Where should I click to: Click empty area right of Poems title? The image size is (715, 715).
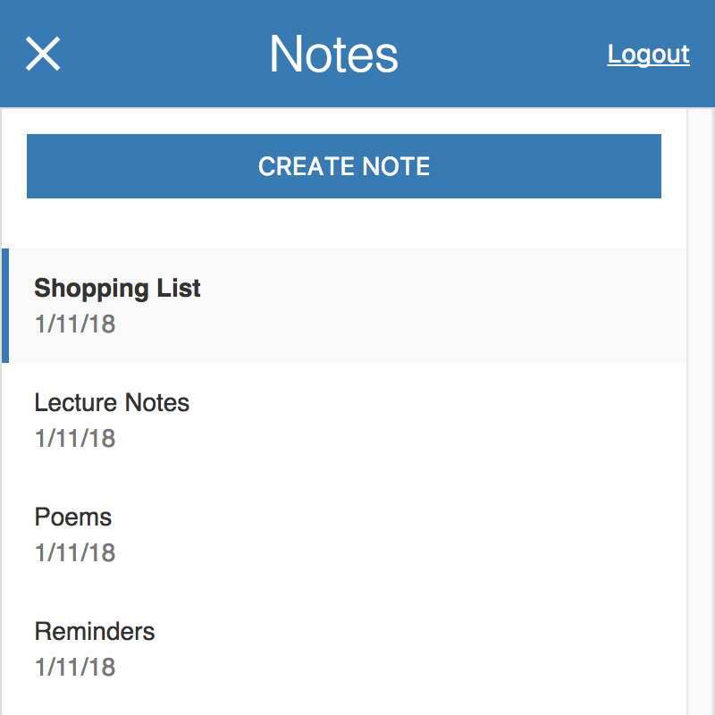point(397,517)
